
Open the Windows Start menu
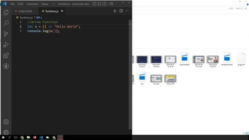coord(3,137)
